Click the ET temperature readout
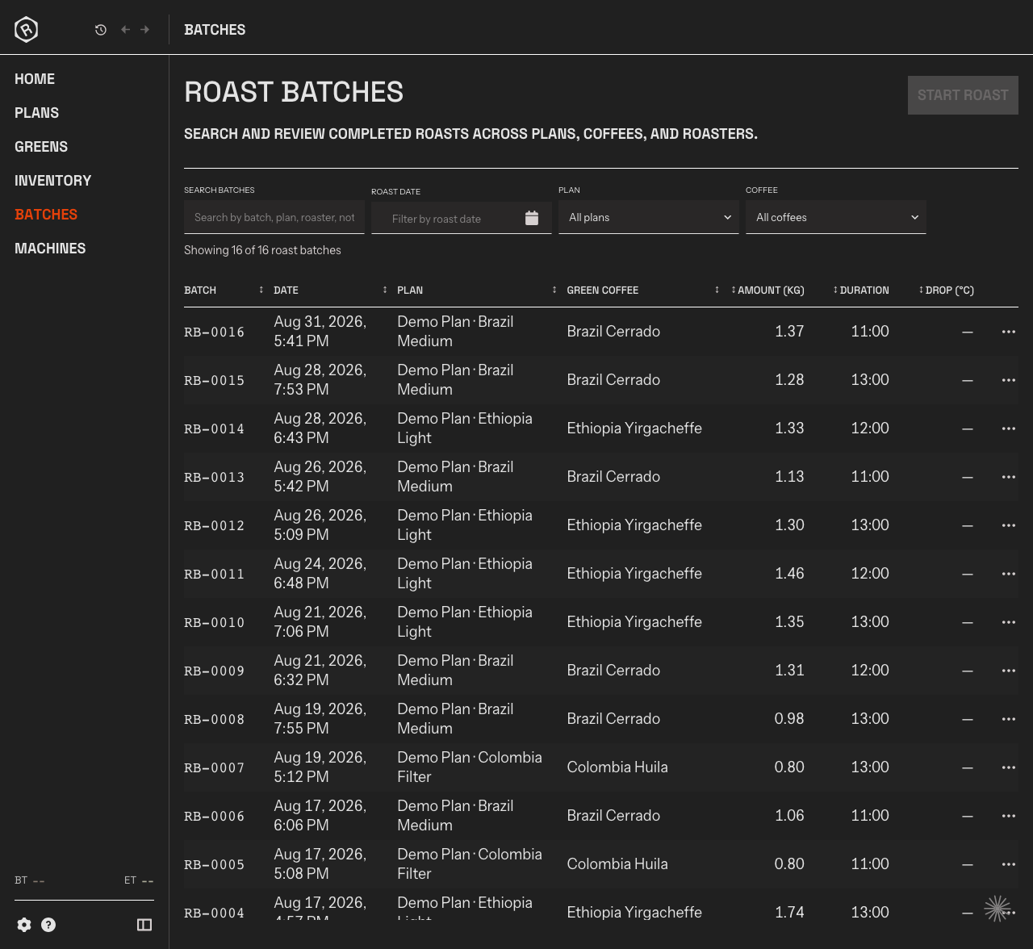Screen dimensions: 1033x949 (139, 880)
